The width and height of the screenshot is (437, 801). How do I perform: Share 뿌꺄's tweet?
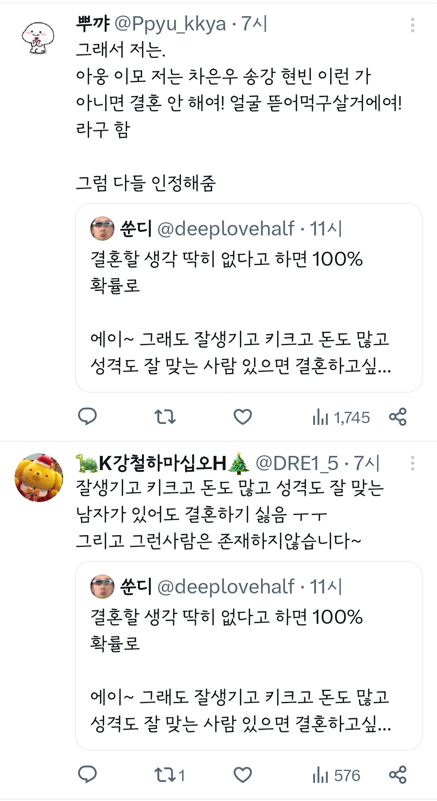398,417
